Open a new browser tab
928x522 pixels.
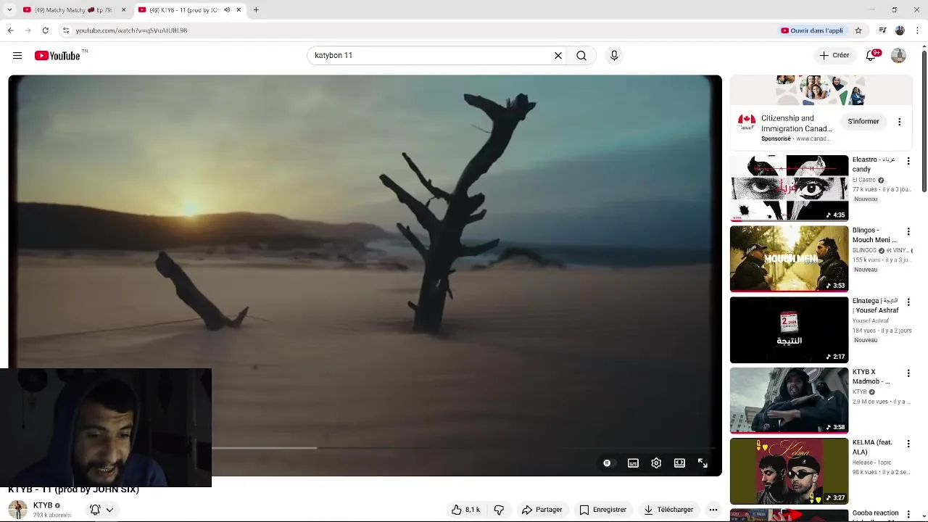click(256, 10)
